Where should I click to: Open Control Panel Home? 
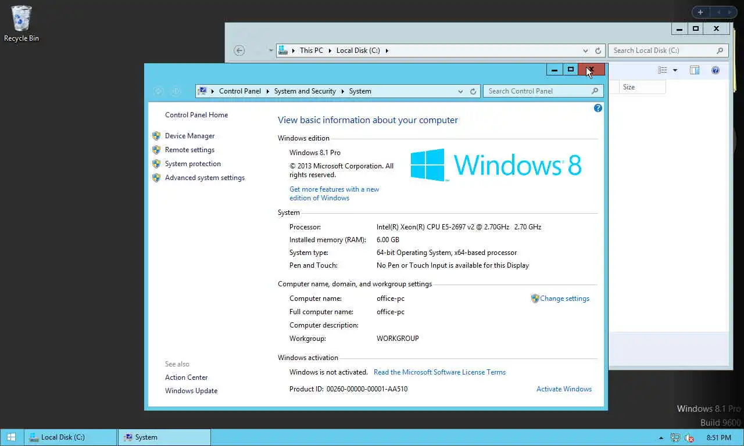click(196, 115)
